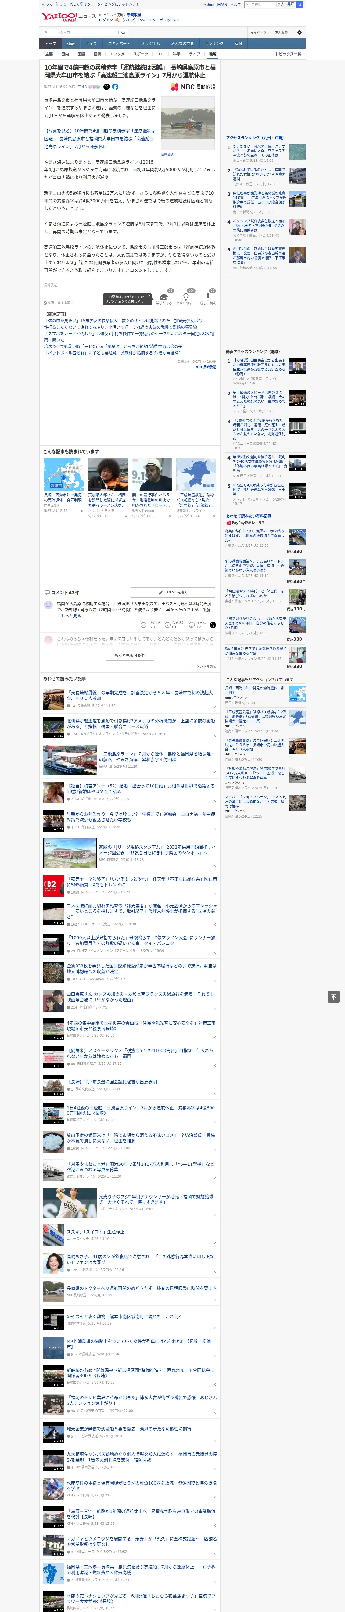Toggle コメント非表示 checkbox
Screen dimensions: 345x1612
(188, 667)
